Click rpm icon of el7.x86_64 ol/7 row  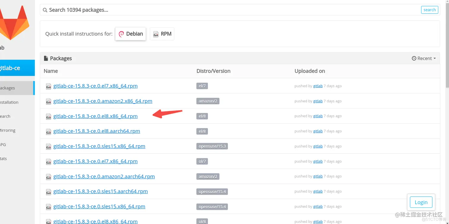(48, 161)
